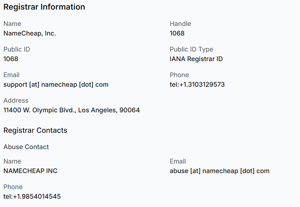Image resolution: width=300 pixels, height=207 pixels.
Task: Select the NAMECHEAP INC abuse contact name
Action: [x=30, y=171]
